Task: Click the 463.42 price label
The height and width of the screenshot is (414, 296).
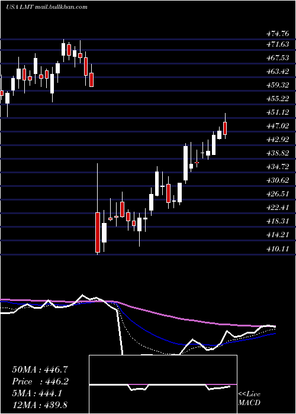Action: pos(278,72)
